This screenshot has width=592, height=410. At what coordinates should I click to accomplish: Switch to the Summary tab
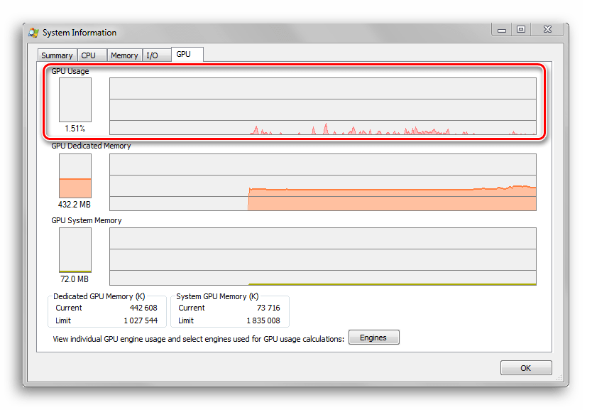click(57, 55)
